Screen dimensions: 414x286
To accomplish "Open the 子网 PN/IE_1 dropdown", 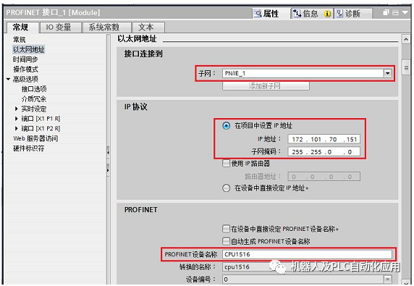I will point(387,73).
